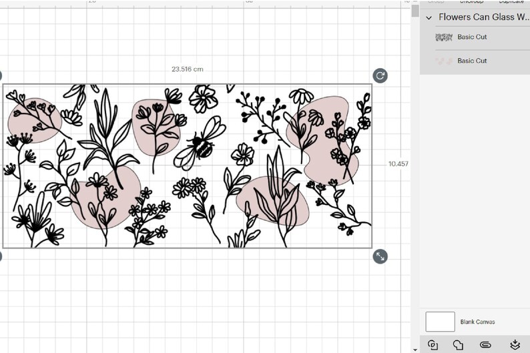Select the Slice tool icon
The image size is (530, 353).
(433, 344)
